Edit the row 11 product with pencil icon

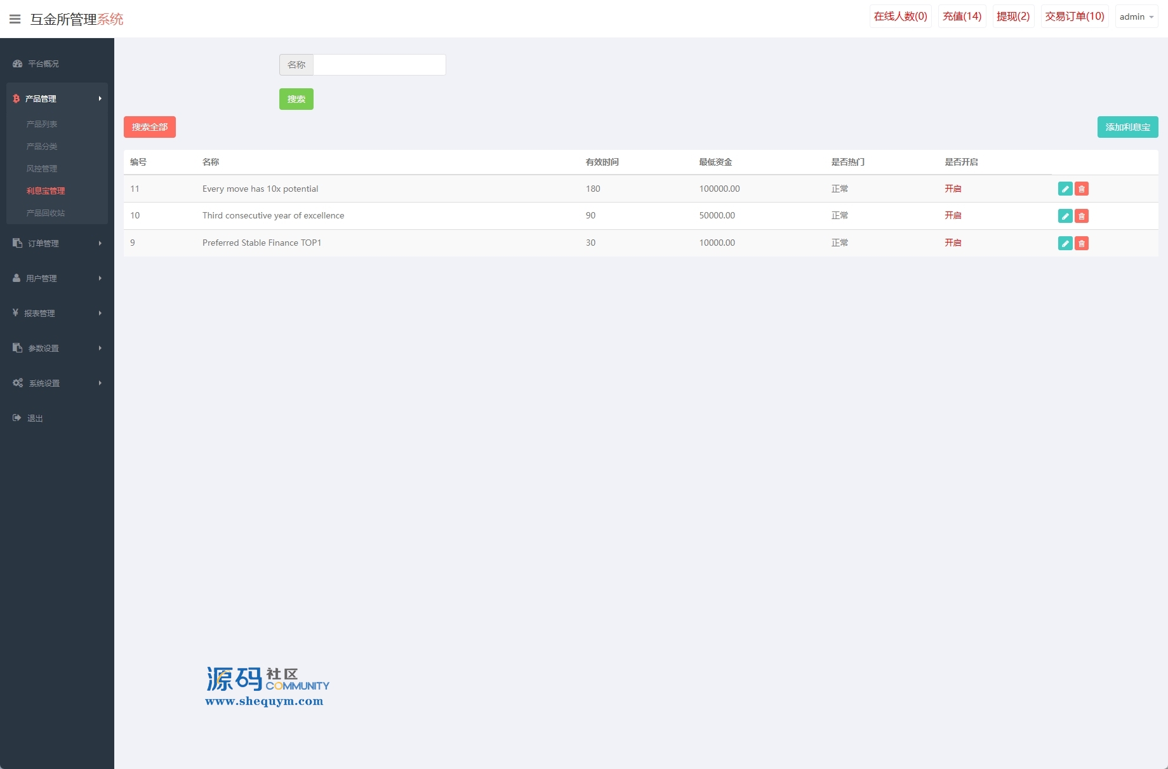1065,189
